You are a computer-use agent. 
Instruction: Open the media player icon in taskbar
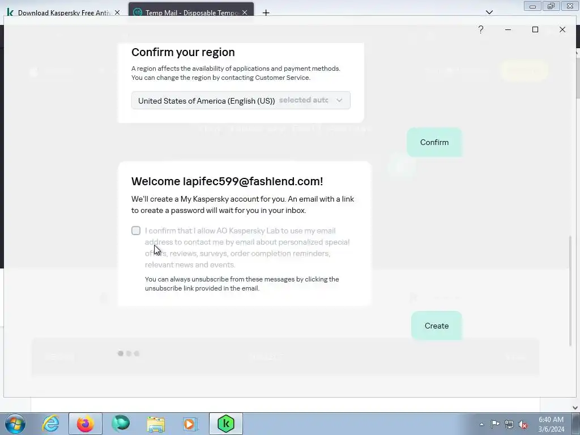pyautogui.click(x=190, y=424)
